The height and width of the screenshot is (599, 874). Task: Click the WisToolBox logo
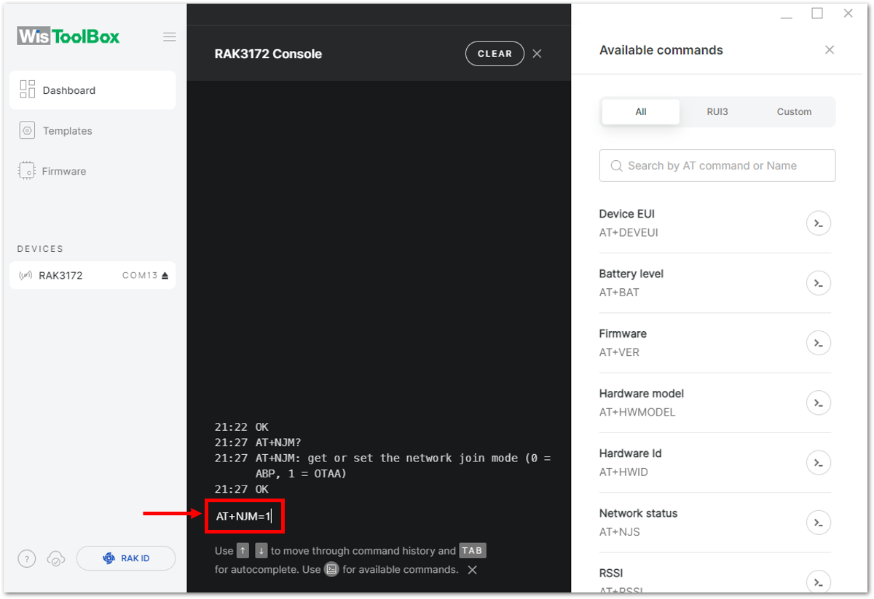click(x=68, y=36)
